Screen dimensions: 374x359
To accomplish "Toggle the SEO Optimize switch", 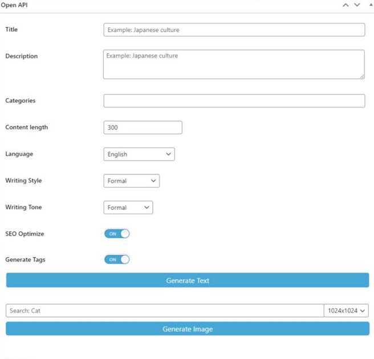I will pyautogui.click(x=117, y=234).
